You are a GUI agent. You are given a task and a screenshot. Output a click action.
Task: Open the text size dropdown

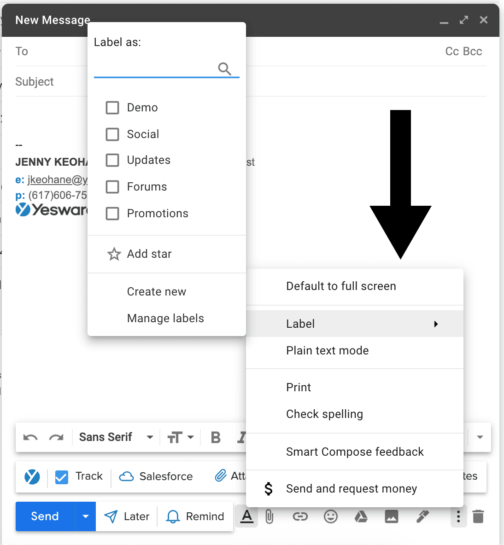[180, 437]
